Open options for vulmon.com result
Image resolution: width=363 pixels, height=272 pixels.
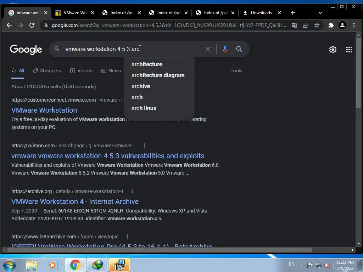tap(144, 146)
